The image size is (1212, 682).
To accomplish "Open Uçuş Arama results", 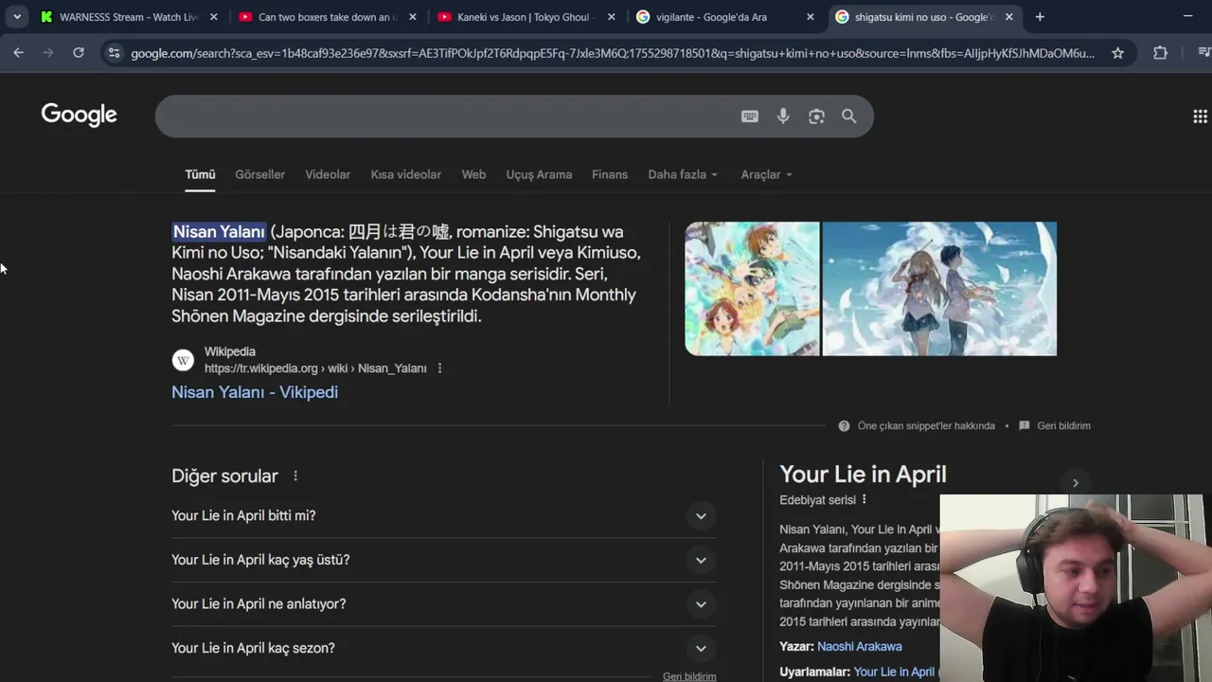I will point(539,174).
